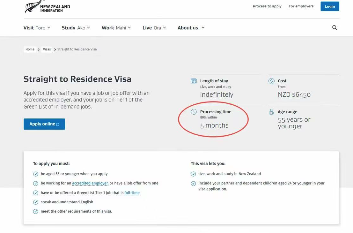Open the 'full-time' definition link
353x233 pixels.
tap(132, 193)
